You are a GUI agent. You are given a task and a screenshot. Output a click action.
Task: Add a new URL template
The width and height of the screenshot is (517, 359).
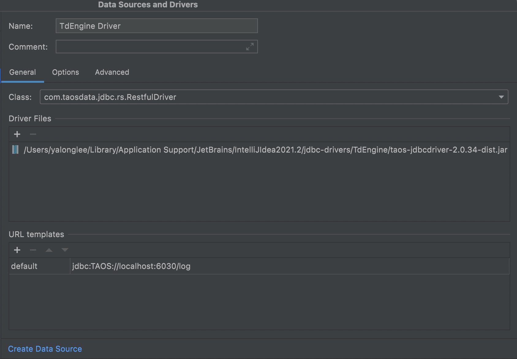17,250
